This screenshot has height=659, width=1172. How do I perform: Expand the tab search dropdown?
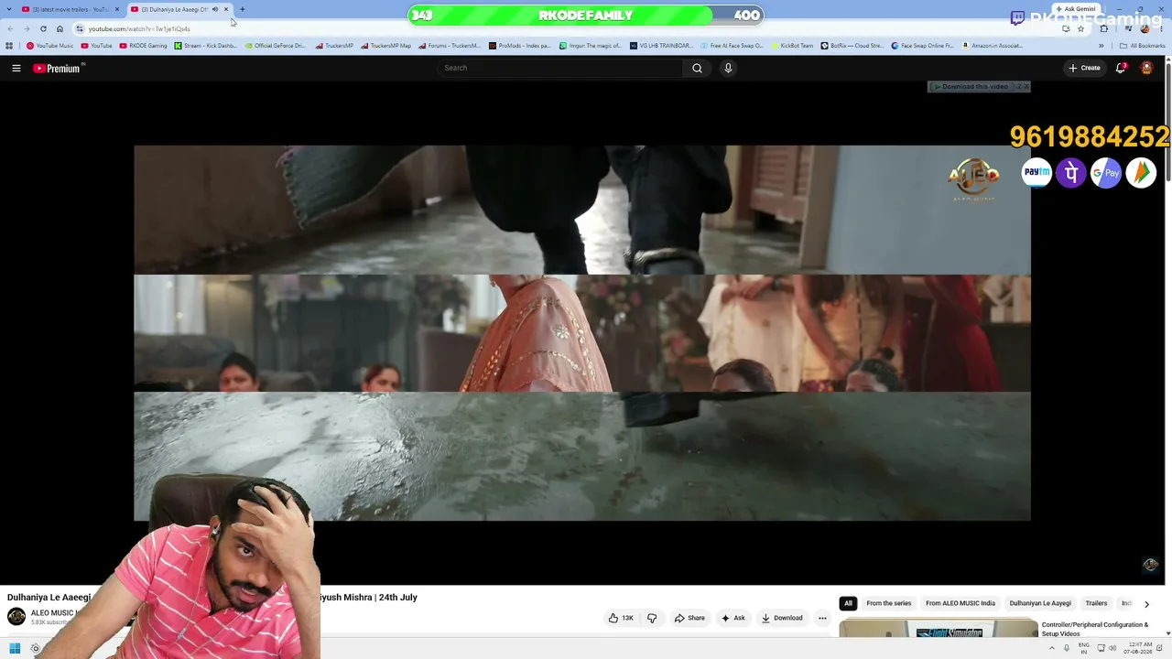click(8, 9)
